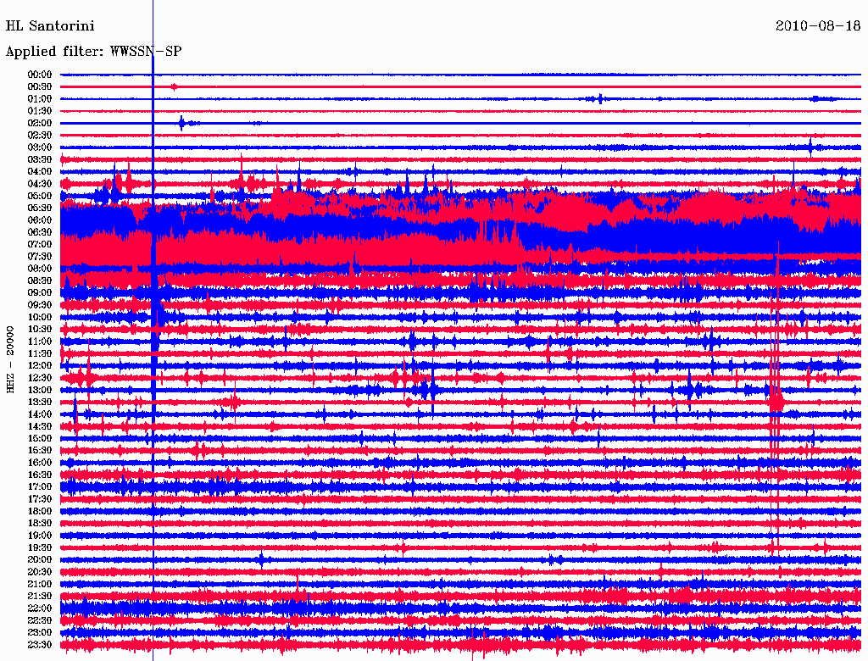This screenshot has width=868, height=661.
Task: Select the 10:00 time label
Action: [40, 317]
